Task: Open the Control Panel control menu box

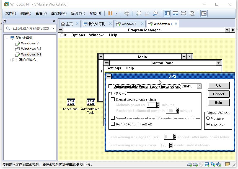Action: pyautogui.click(x=107, y=63)
